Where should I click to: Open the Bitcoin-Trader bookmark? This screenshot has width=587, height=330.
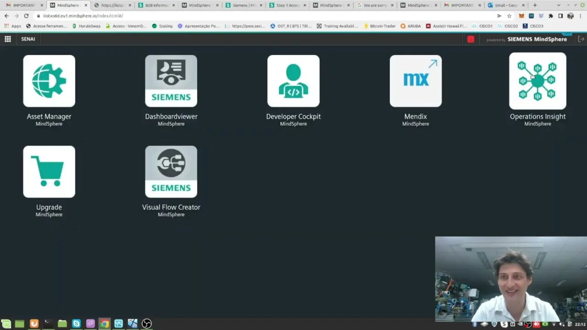(x=379, y=26)
